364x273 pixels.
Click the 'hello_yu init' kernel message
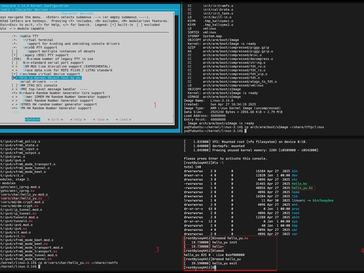pyautogui.click(x=210, y=243)
